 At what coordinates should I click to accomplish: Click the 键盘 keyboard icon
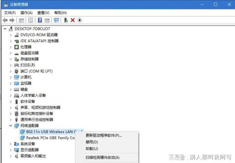[x=16, y=89]
